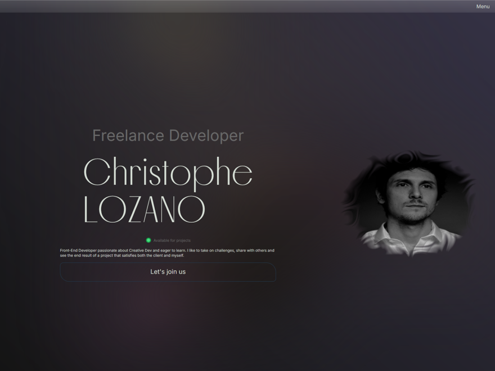
Task: Click the "LOZANO" surname heading
Action: point(144,209)
